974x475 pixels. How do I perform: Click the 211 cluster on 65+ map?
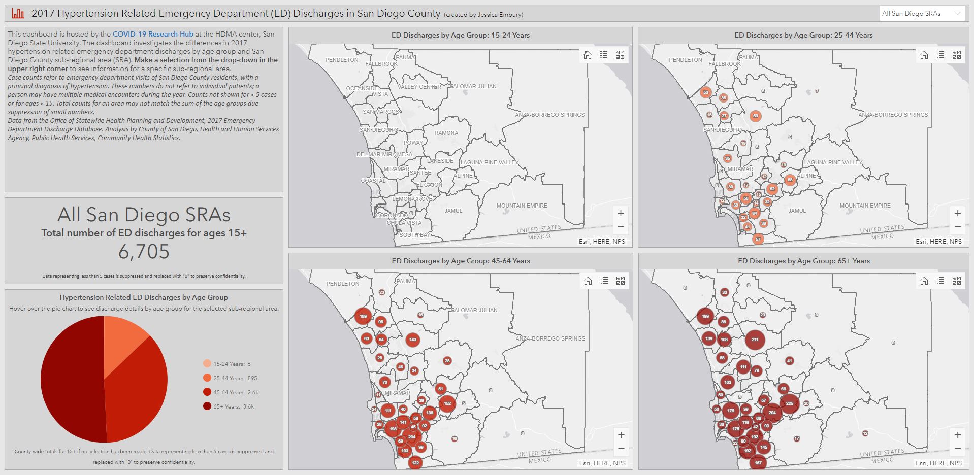pyautogui.click(x=755, y=340)
